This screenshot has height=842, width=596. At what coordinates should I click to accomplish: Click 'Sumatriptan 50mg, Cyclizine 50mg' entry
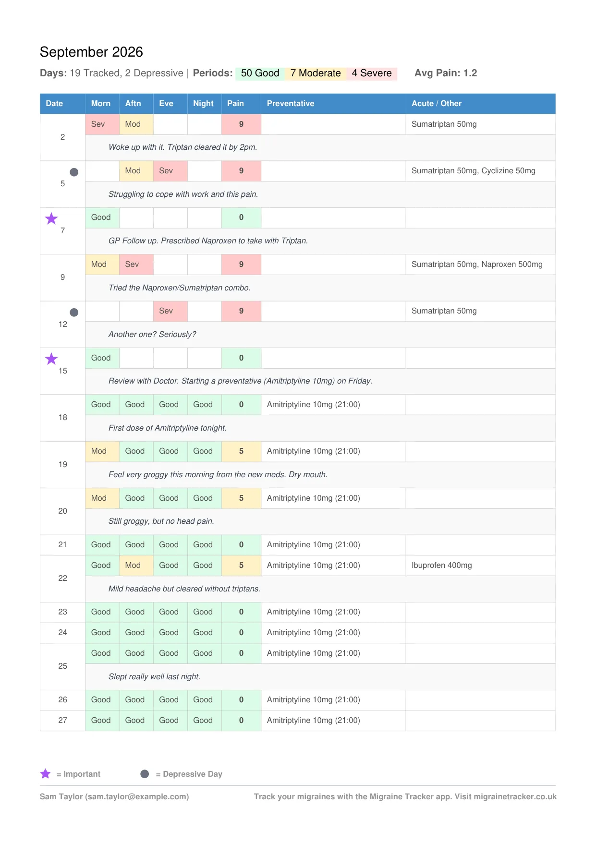tap(474, 171)
